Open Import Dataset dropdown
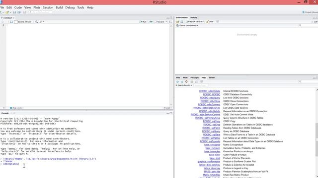The width and height of the screenshot is (318, 178). click(x=195, y=22)
